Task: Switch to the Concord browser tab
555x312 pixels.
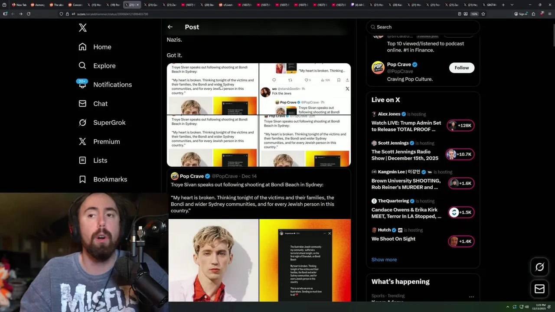Action: coord(75,5)
